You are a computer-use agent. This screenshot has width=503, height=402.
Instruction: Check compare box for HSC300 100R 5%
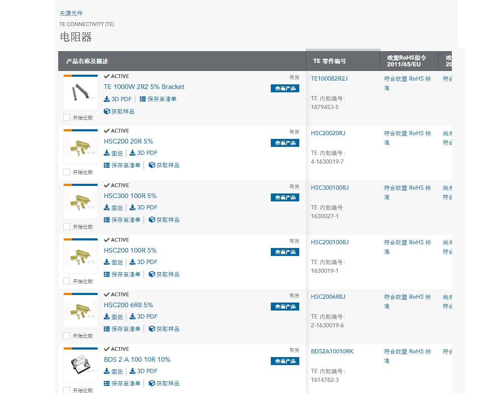point(67,227)
